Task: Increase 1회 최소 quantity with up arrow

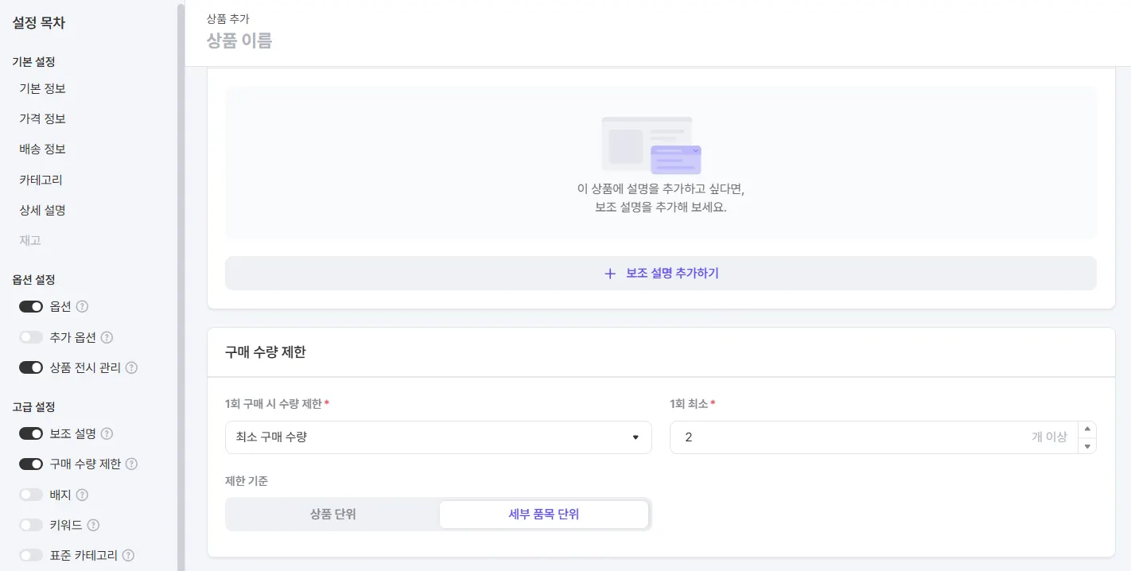Action: point(1087,429)
